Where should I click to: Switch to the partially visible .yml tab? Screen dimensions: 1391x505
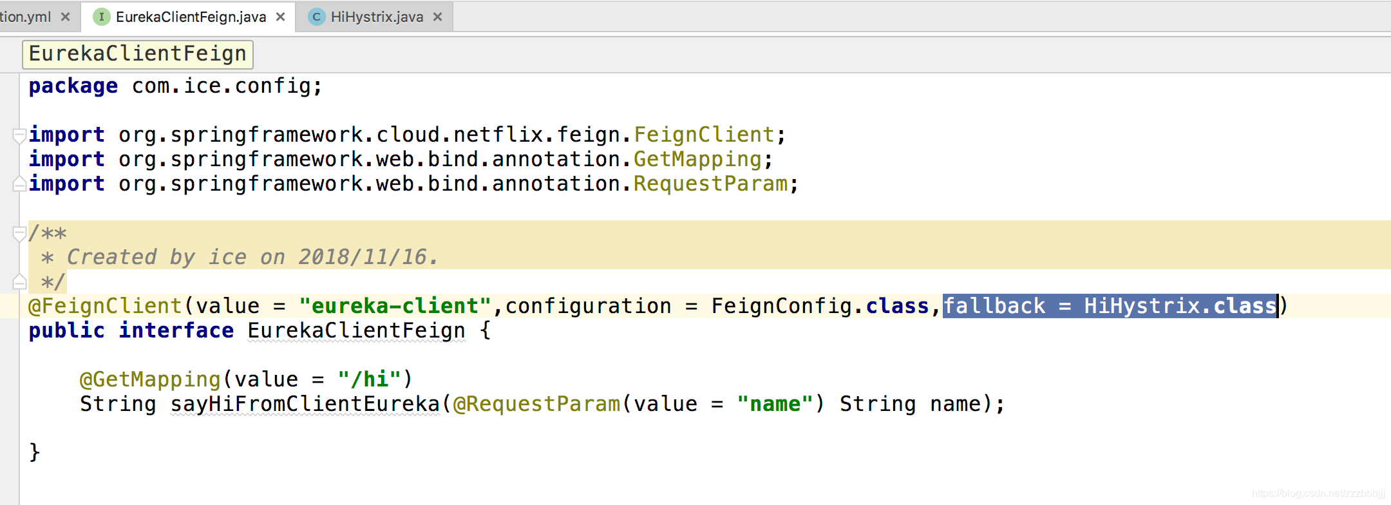click(x=25, y=17)
